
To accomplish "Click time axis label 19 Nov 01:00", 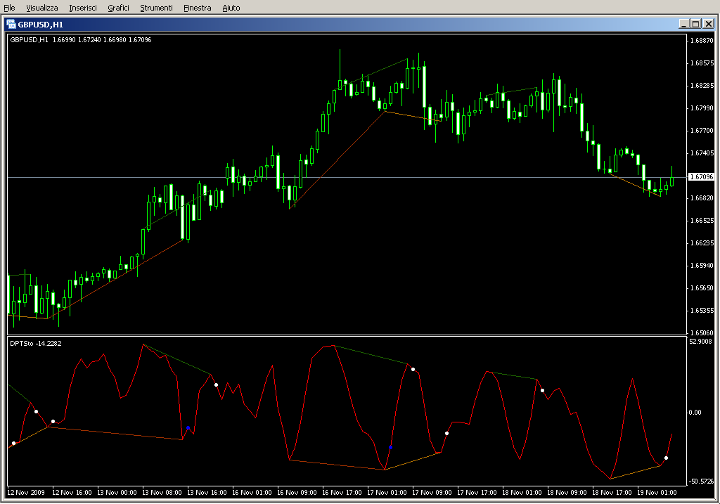I will pyautogui.click(x=657, y=493).
